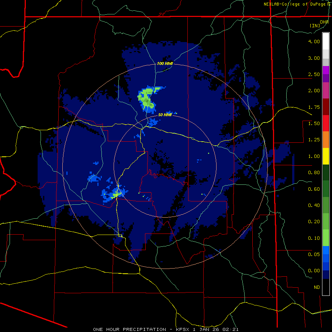Image resolution: width=332 pixels, height=332 pixels.
Task: Click the '[IN]' units label
Action: coord(315,25)
